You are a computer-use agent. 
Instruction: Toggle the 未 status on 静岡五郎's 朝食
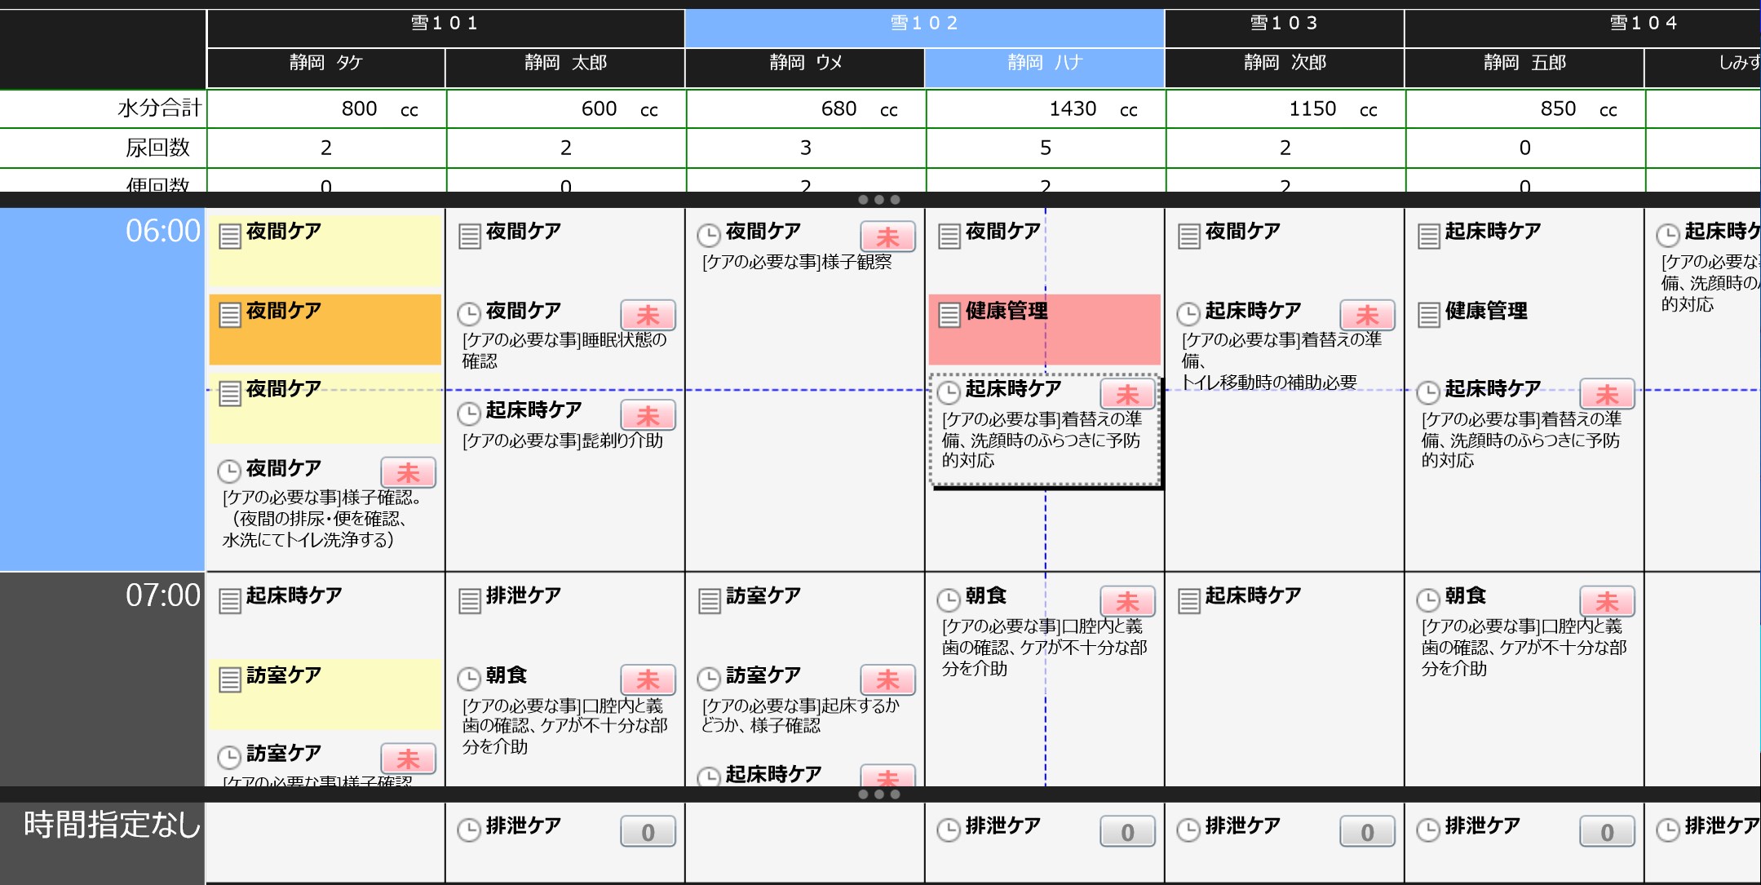coord(1607,601)
